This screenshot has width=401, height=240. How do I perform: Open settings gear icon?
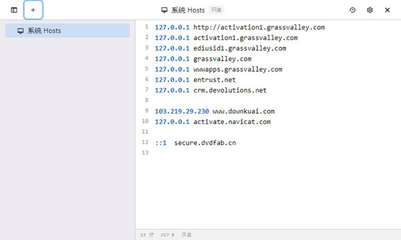point(370,10)
